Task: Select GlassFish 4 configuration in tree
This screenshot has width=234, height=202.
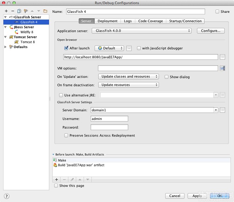Action: [26, 22]
